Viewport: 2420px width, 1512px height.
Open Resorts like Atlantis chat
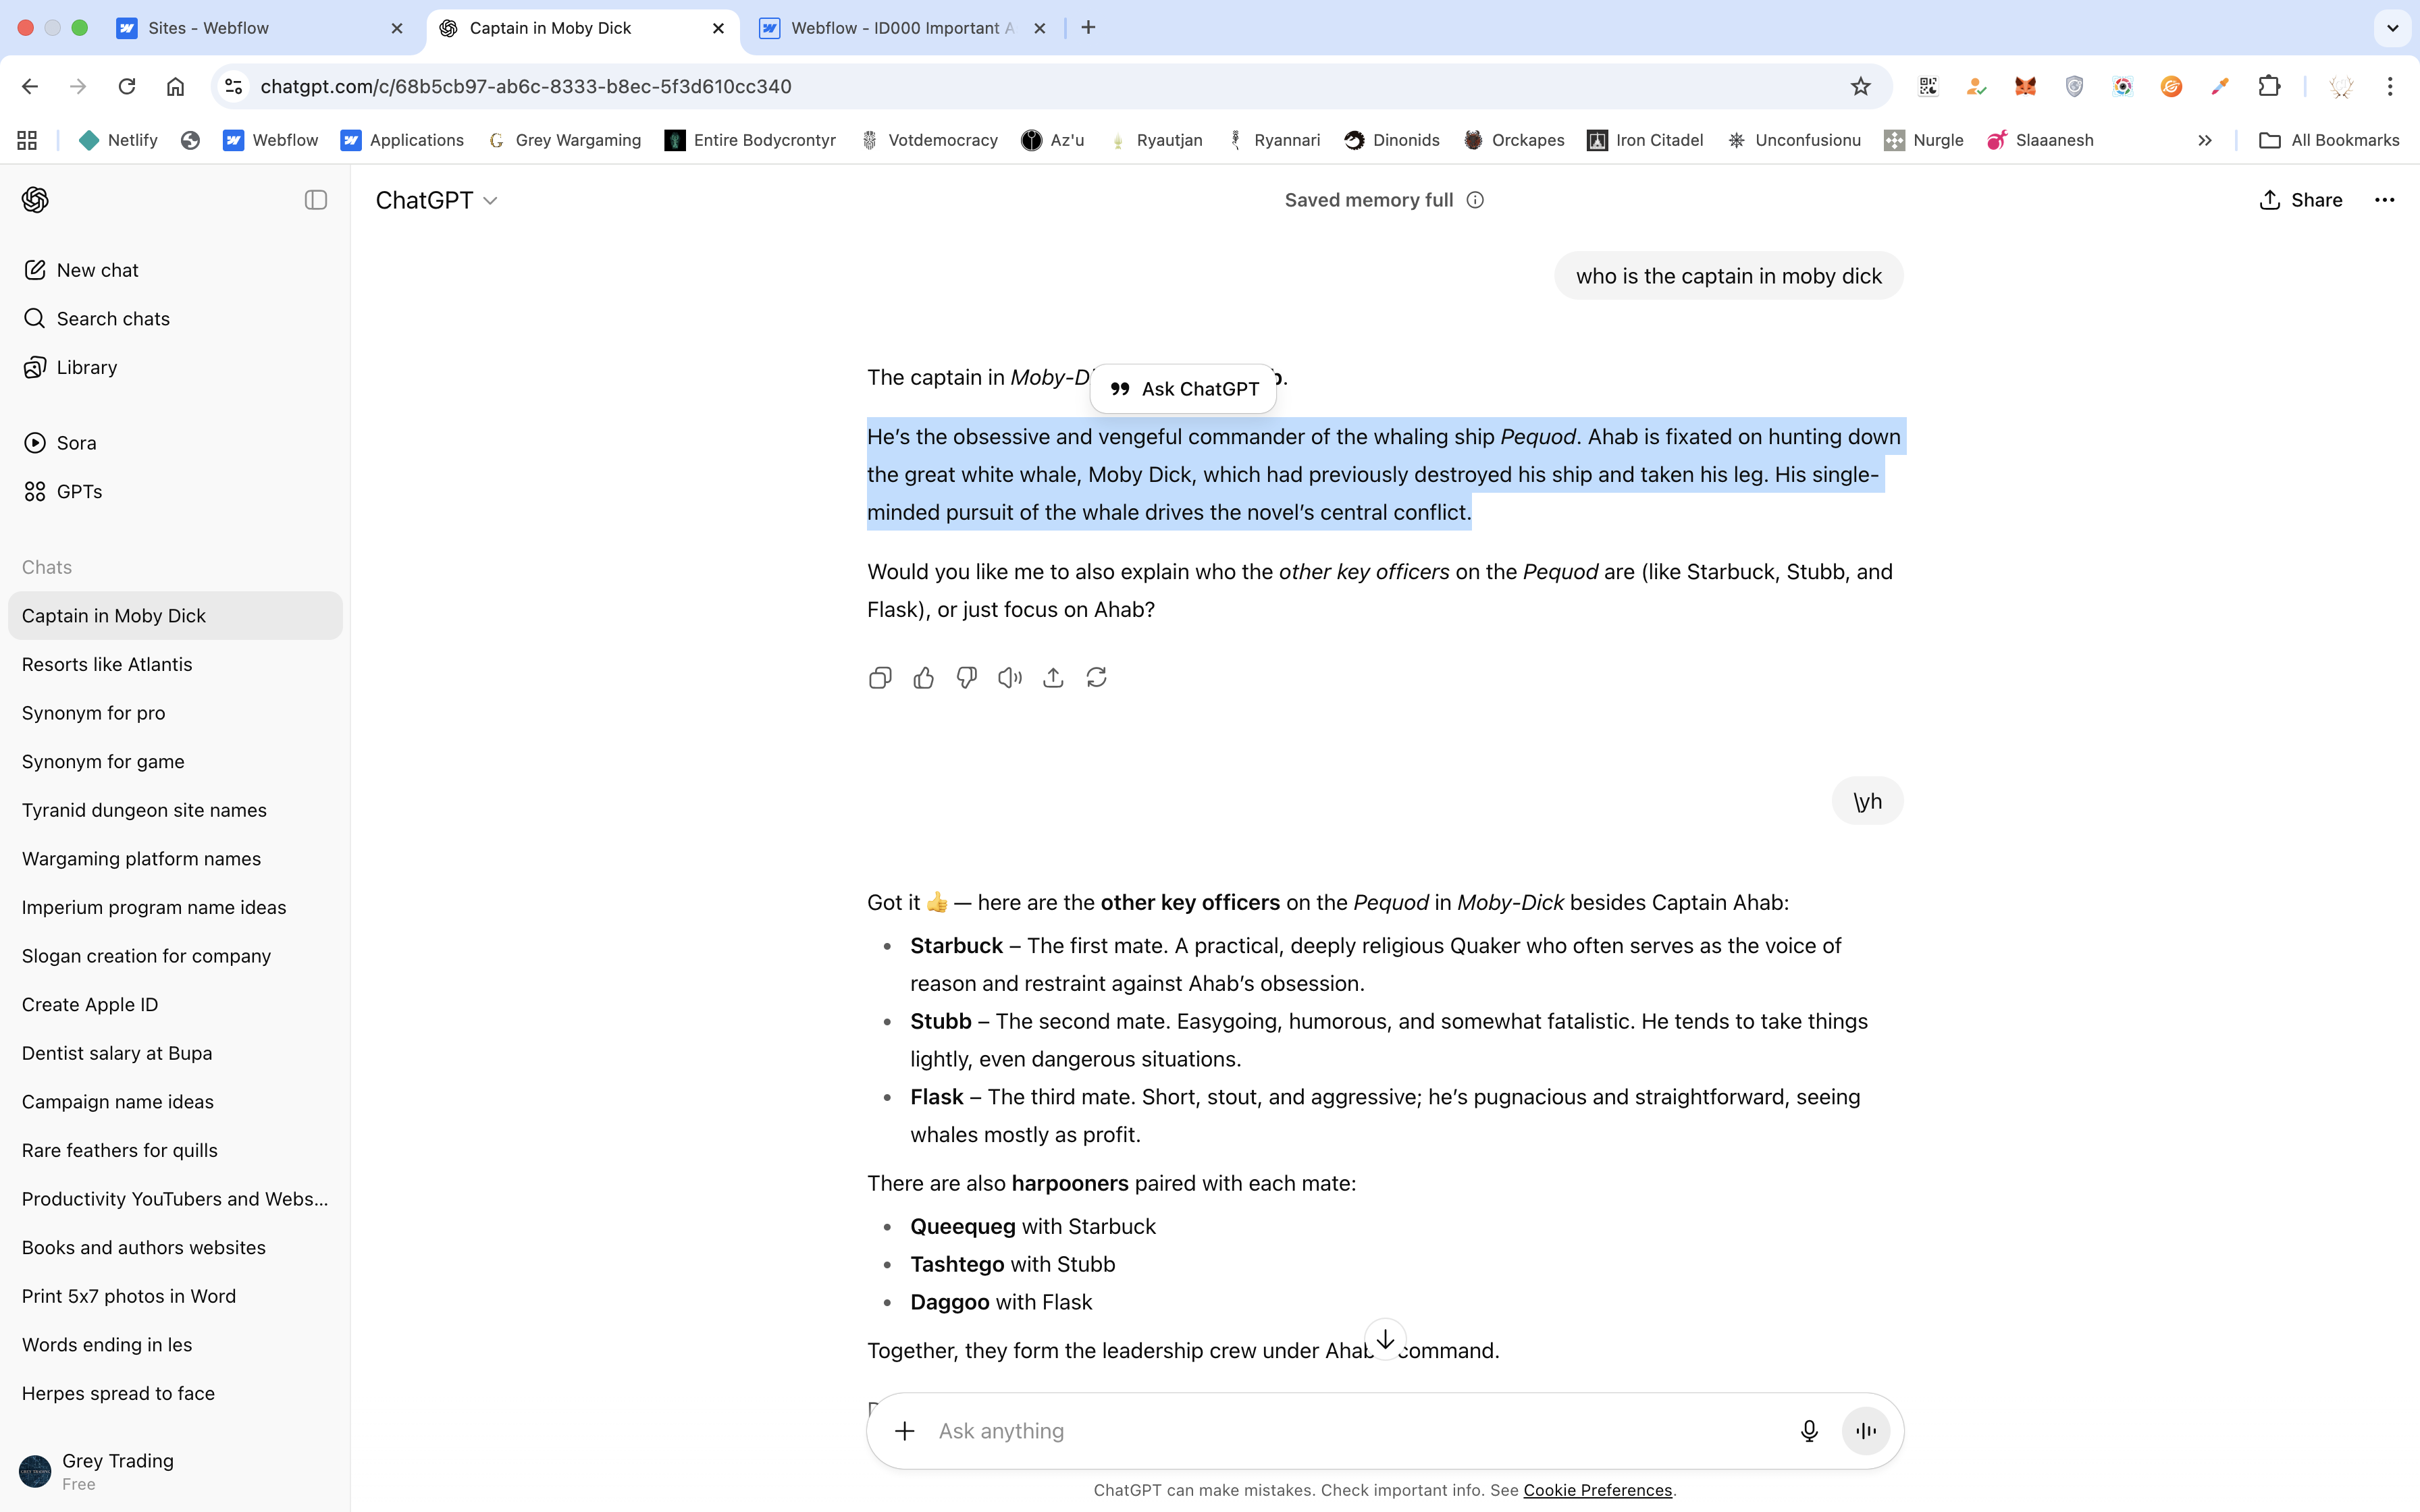tap(107, 664)
